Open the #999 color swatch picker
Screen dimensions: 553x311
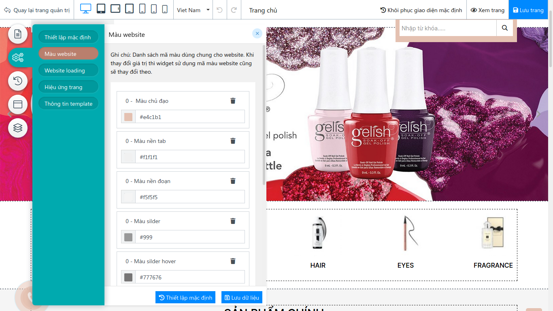128,237
